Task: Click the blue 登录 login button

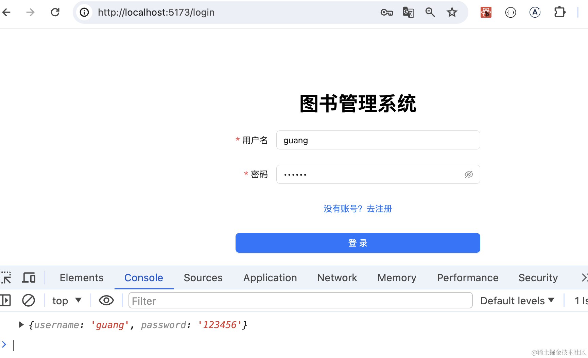Action: [358, 243]
